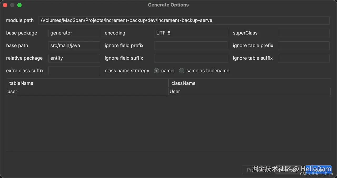Select the same as tablename option
Image resolution: width=337 pixels, height=178 pixels.
[182, 71]
